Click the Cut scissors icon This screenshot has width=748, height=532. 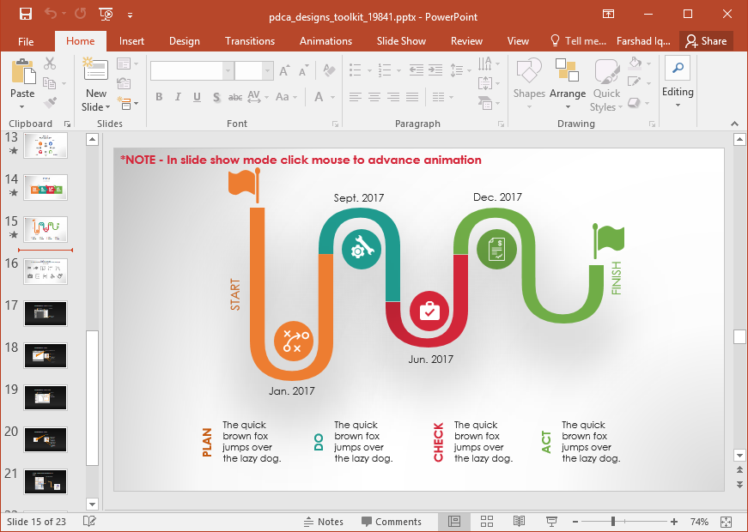tap(49, 63)
